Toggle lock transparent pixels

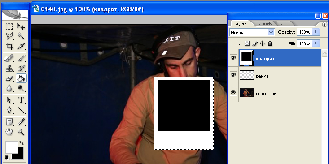pyautogui.click(x=248, y=43)
